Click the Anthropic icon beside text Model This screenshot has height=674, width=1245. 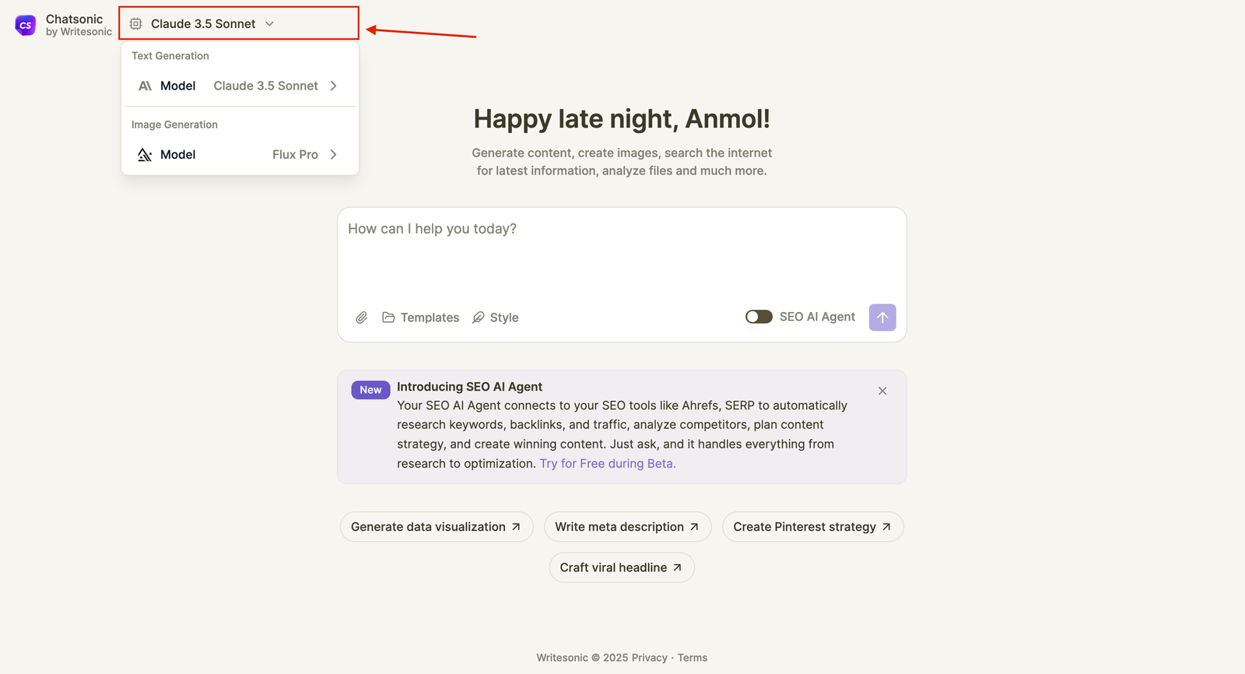(145, 86)
